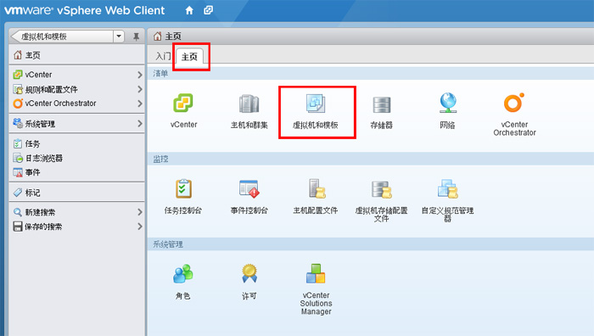Go back via 虚拟机和模板 history button

click(x=62, y=36)
